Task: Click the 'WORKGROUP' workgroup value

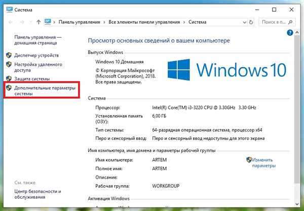Action: point(166,186)
